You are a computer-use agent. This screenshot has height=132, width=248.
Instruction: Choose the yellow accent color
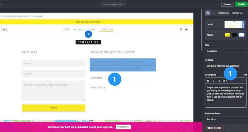227,35
